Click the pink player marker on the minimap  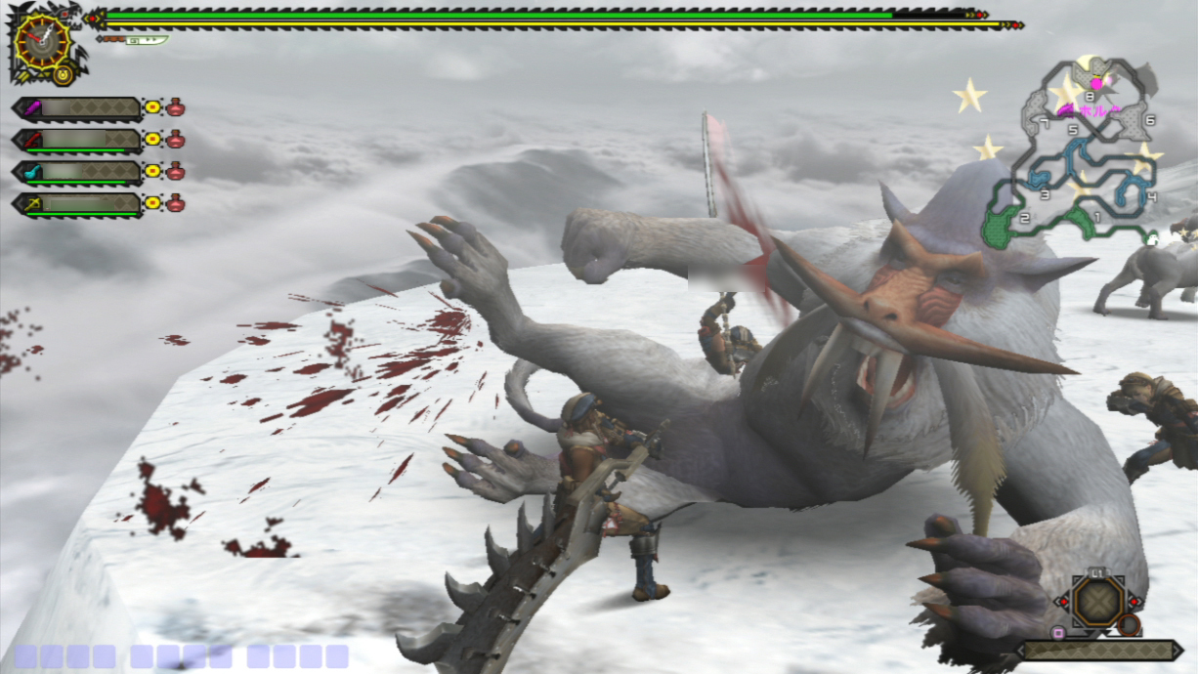click(1096, 84)
